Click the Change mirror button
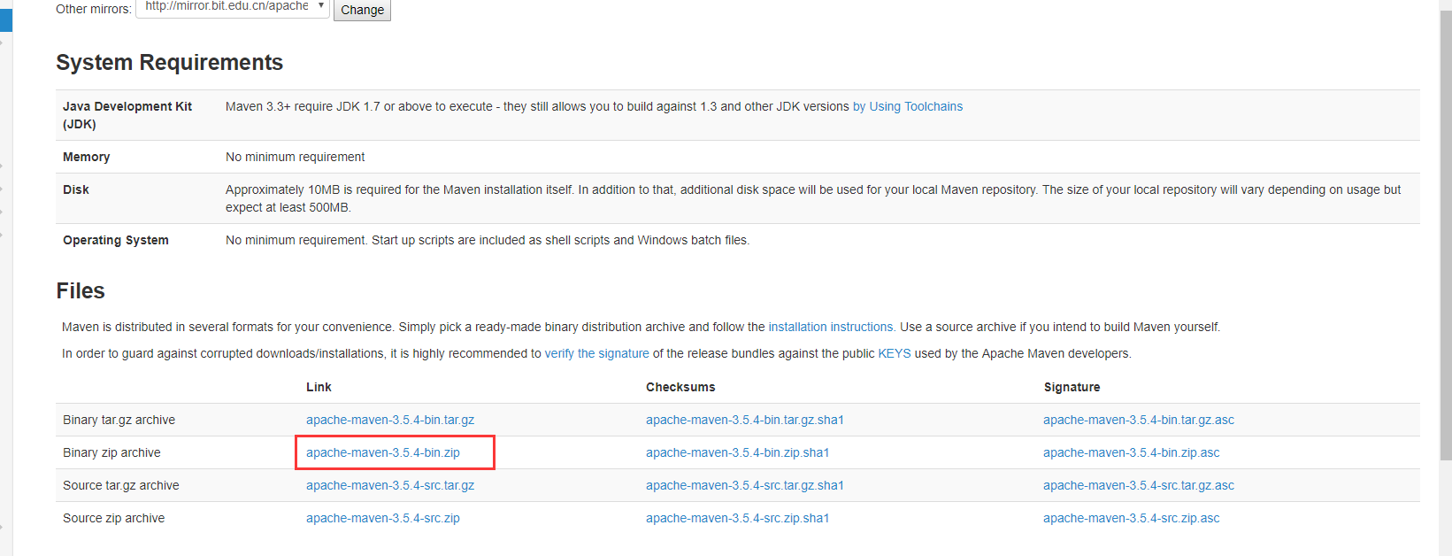Viewport: 1452px width, 556px height. click(362, 10)
